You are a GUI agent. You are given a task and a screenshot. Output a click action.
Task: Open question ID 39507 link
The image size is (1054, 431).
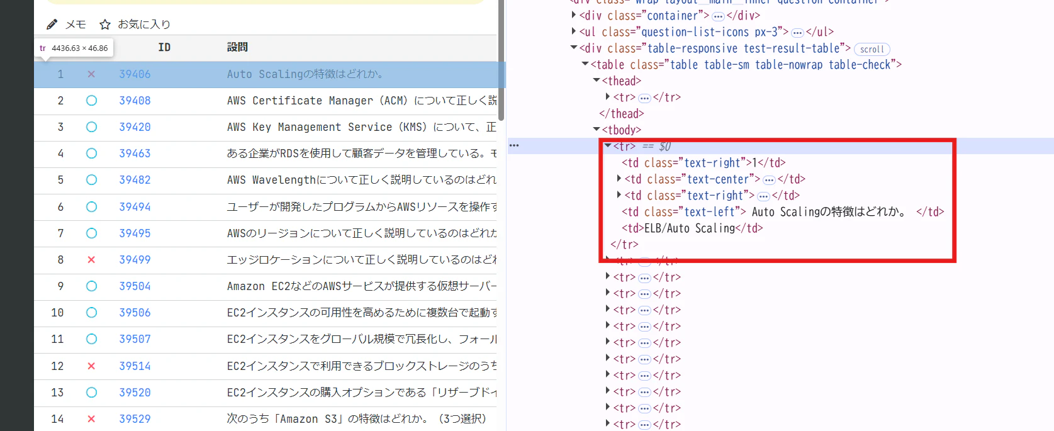point(135,339)
